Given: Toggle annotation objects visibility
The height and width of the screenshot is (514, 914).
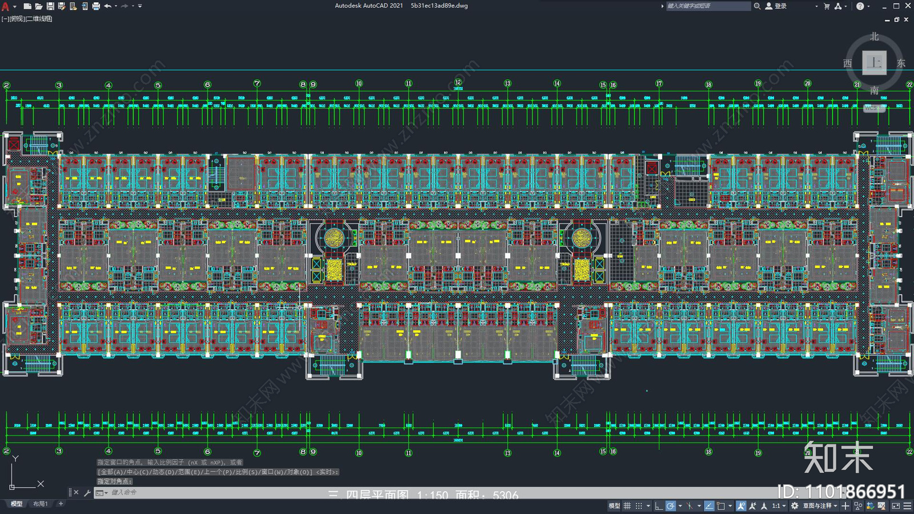Looking at the screenshot, I should tap(741, 506).
